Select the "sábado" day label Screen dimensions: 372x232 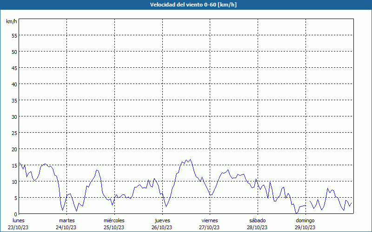258,220
